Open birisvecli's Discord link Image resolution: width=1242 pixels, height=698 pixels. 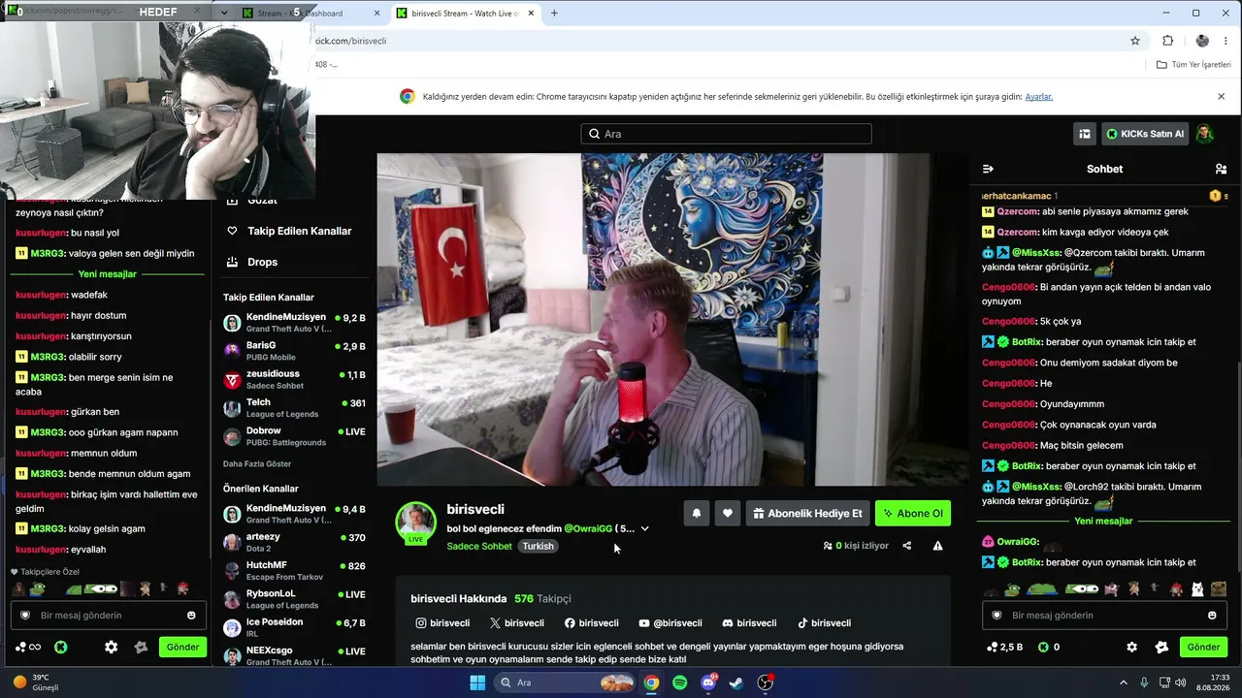point(749,623)
